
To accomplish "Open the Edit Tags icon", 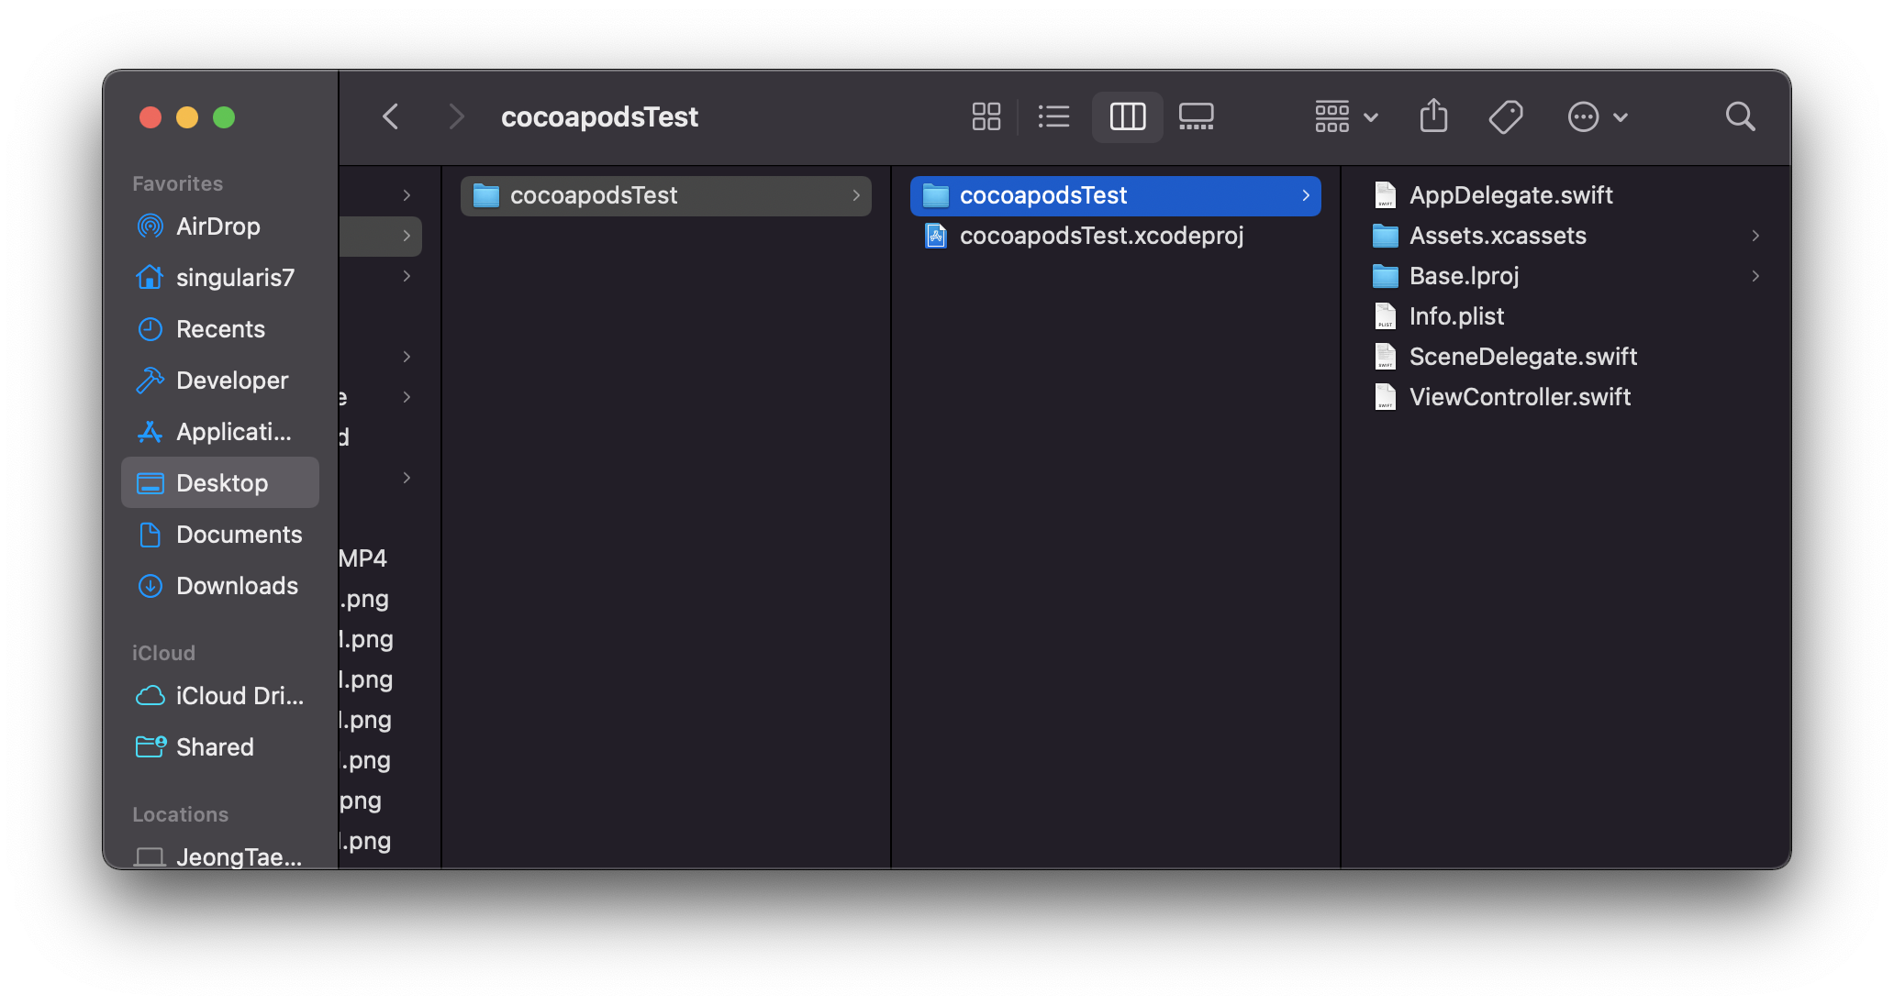I will pyautogui.click(x=1505, y=116).
